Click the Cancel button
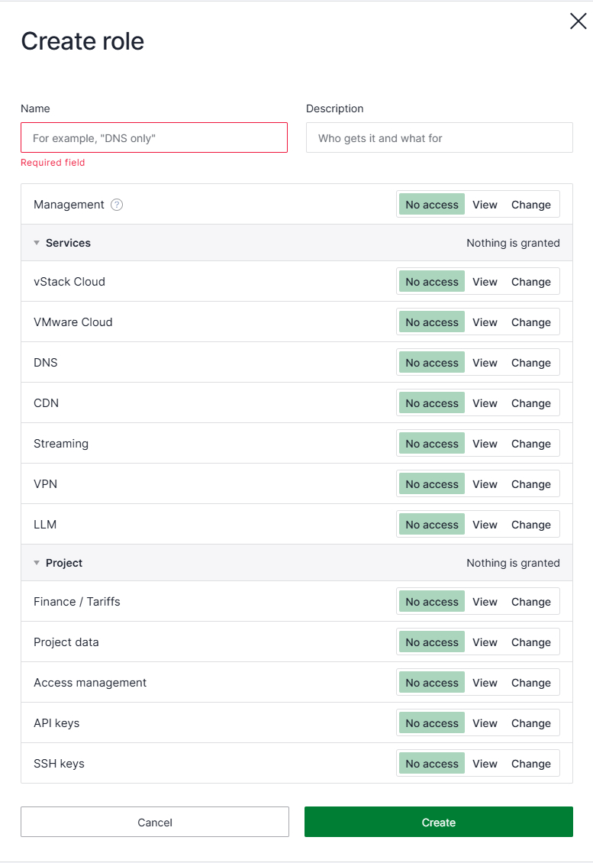The height and width of the screenshot is (863, 593). point(155,823)
